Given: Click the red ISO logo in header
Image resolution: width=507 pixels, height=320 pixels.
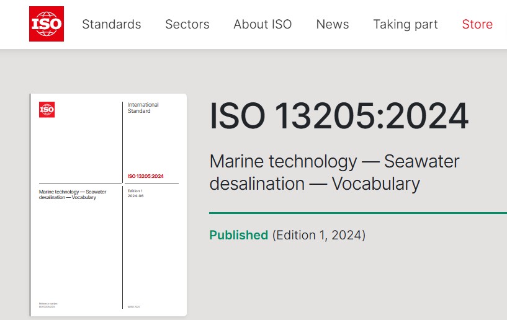Looking at the screenshot, I should pos(46,24).
